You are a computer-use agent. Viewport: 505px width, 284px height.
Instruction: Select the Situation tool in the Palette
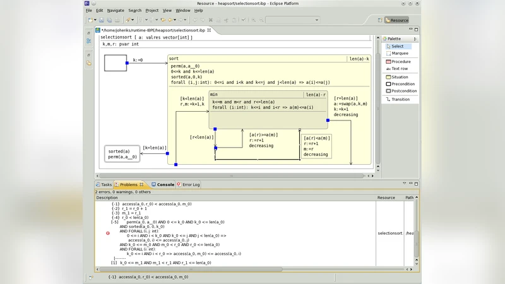(x=400, y=77)
